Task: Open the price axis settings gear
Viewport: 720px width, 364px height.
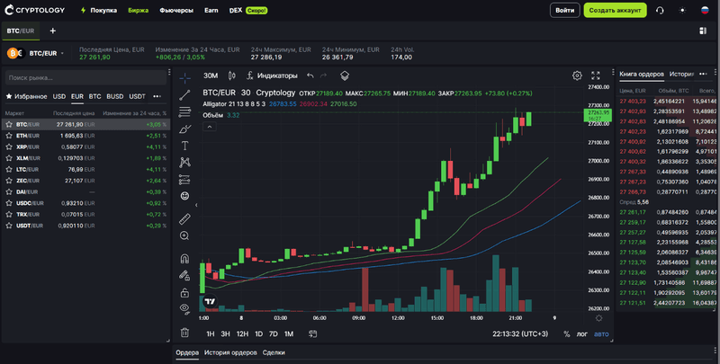Action: pos(598,317)
